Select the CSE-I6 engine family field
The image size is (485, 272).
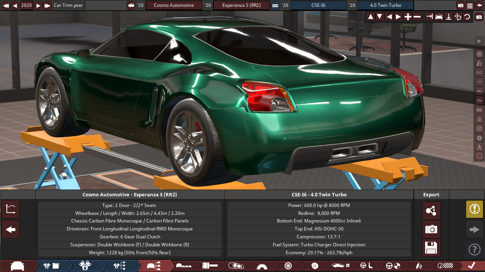pos(319,5)
